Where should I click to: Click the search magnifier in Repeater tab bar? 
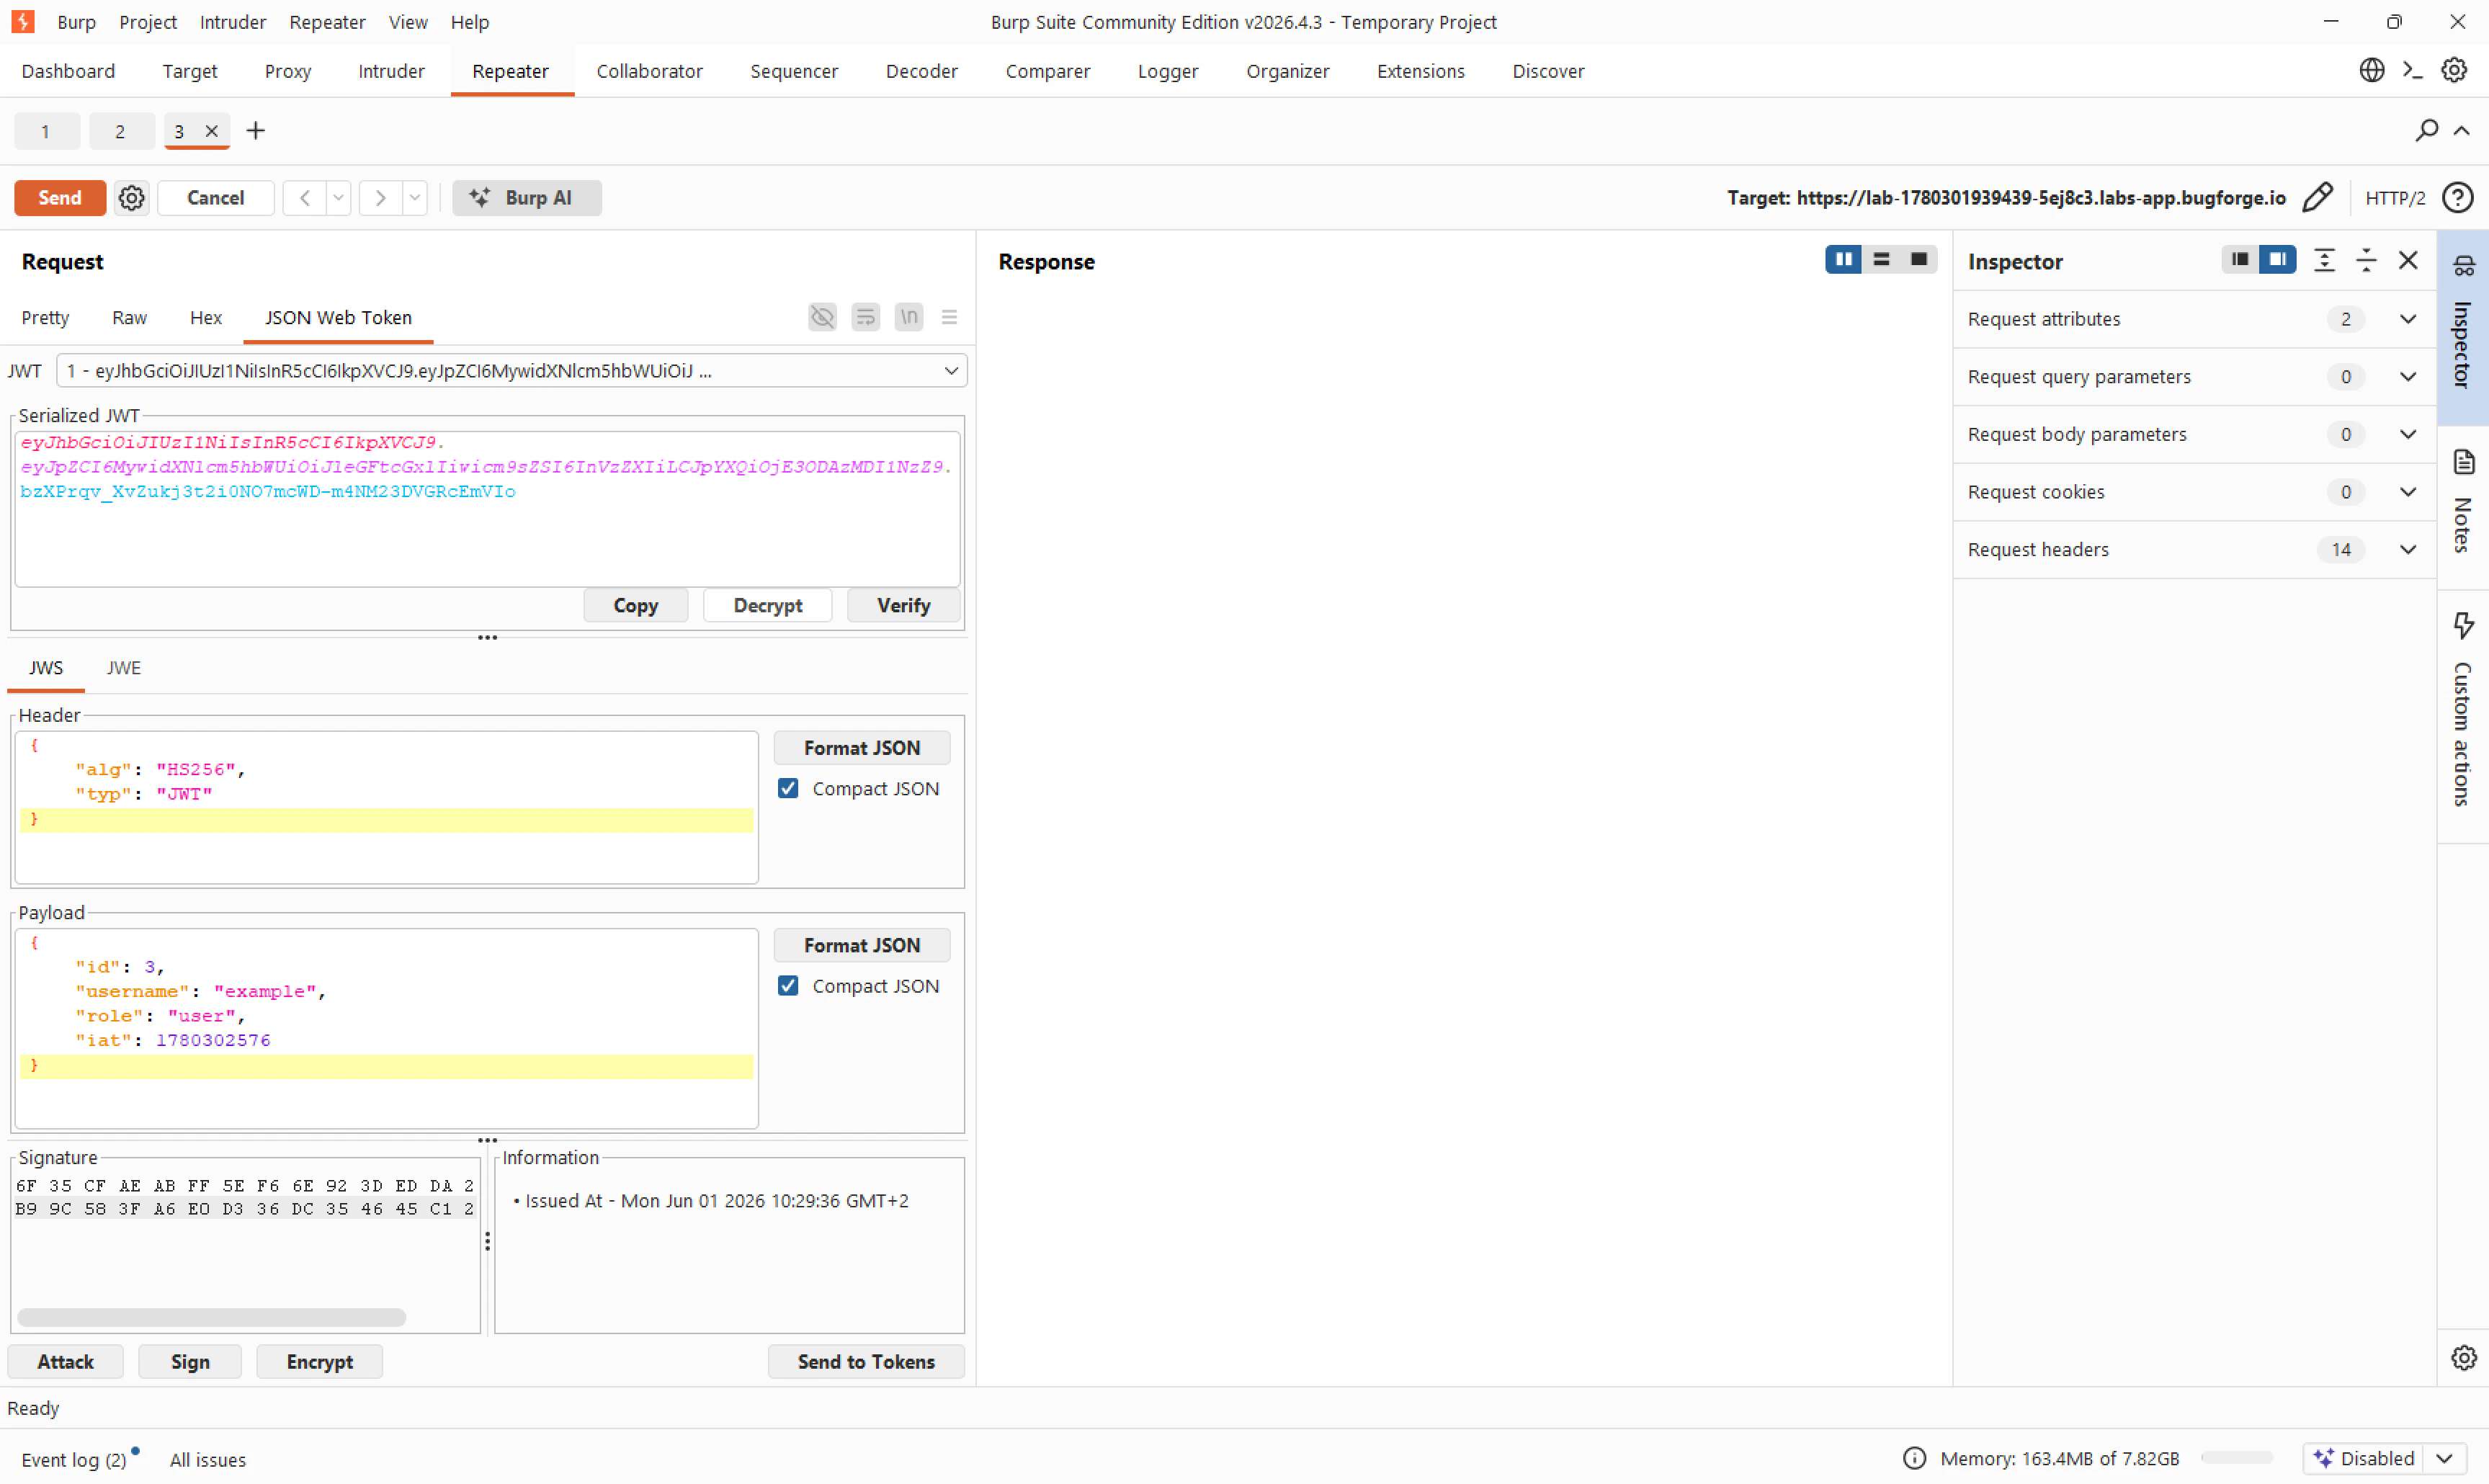(2426, 131)
